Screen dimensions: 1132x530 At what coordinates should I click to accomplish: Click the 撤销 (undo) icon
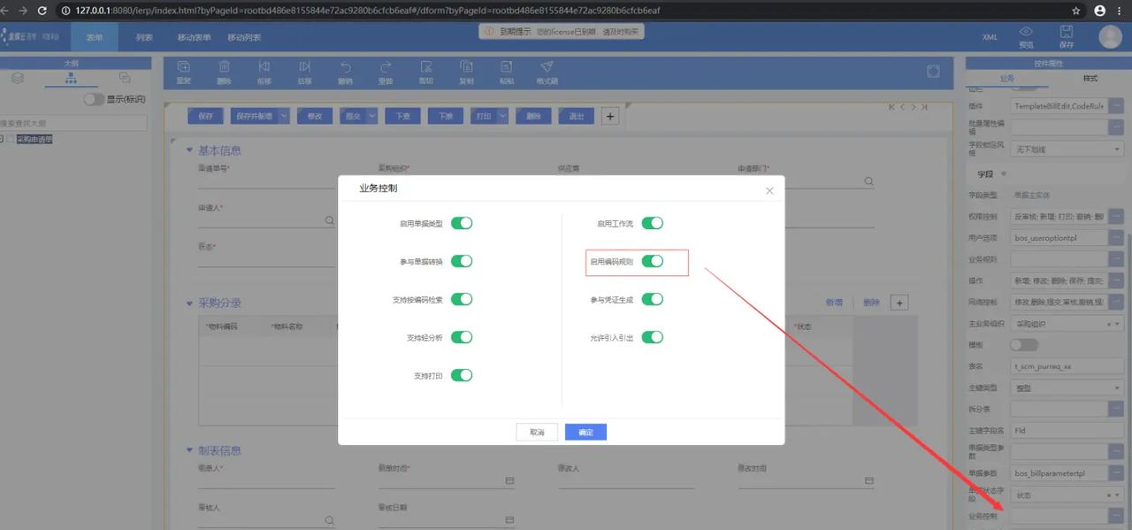(x=346, y=67)
